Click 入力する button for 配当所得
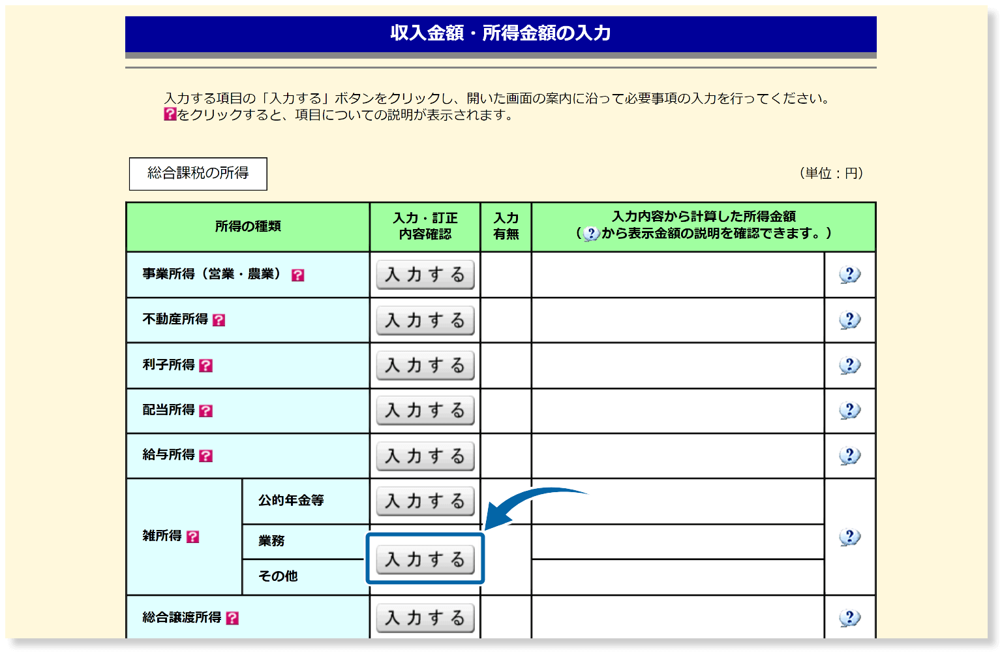Image resolution: width=1002 pixels, height=654 pixels. [x=425, y=411]
